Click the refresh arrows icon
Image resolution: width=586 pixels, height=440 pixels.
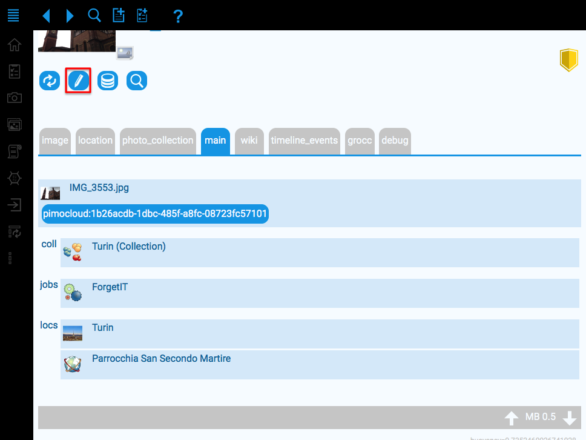pos(49,81)
